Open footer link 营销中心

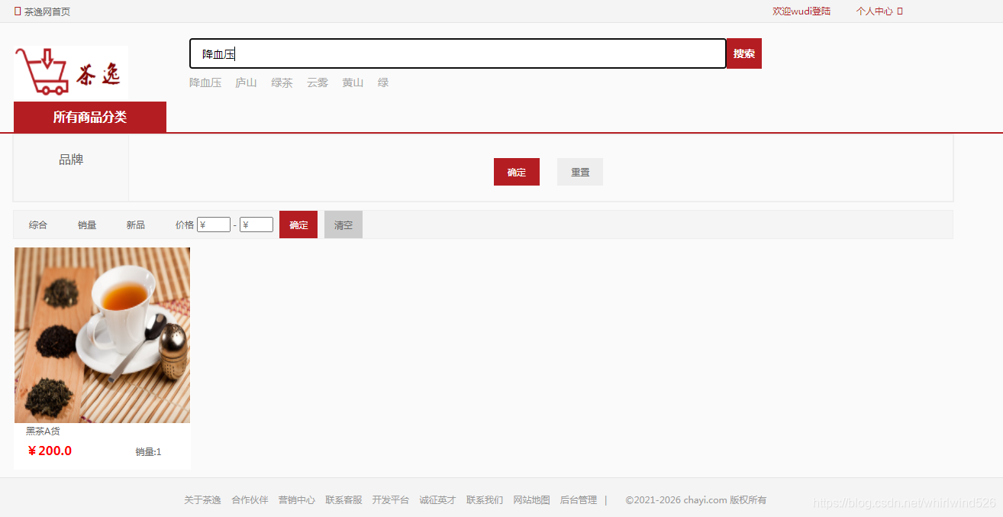click(297, 500)
